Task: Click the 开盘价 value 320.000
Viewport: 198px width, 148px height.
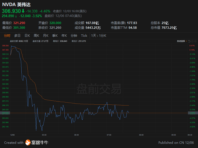Action: (x=55, y=23)
